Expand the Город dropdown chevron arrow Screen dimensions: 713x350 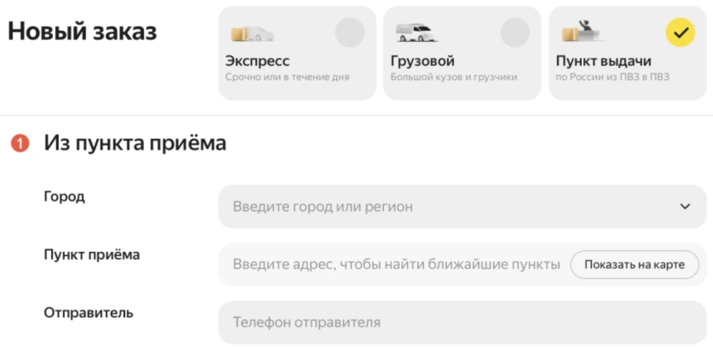(x=685, y=206)
